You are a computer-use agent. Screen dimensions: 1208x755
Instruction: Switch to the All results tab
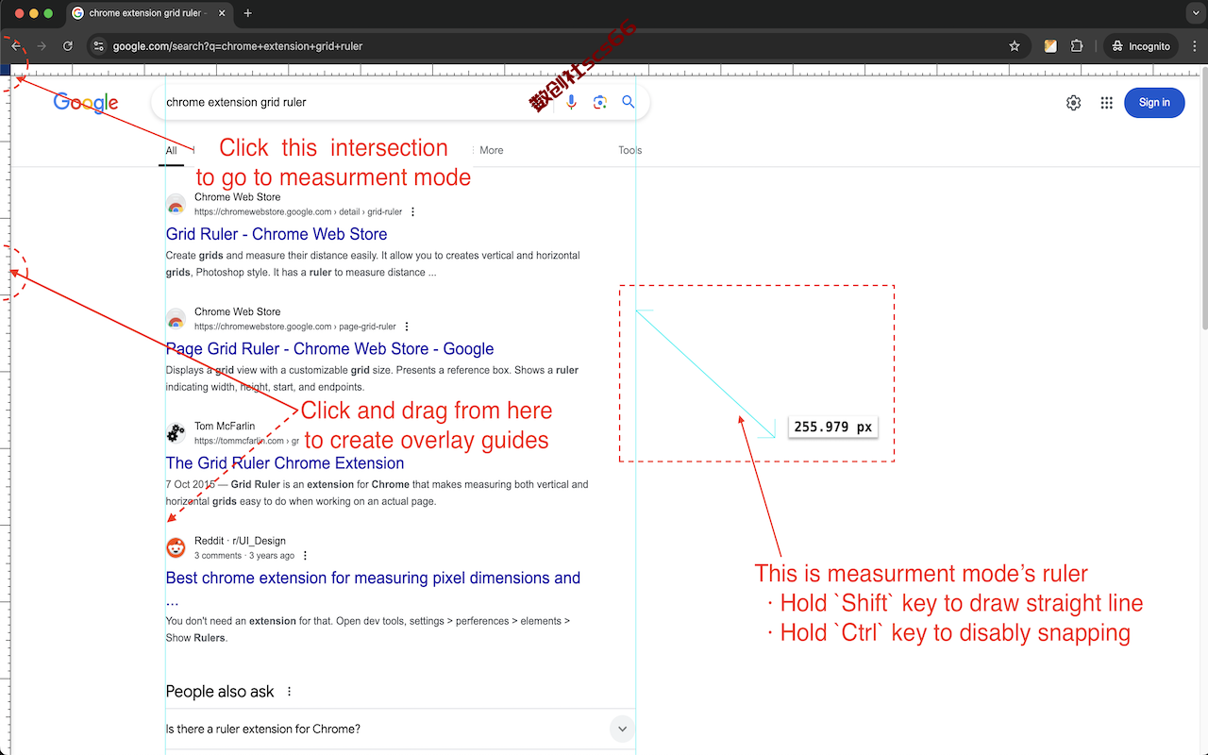coord(171,151)
